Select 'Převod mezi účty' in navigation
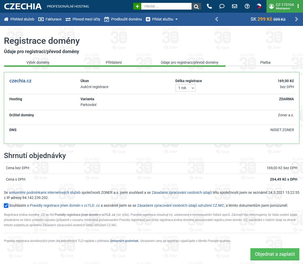The height and width of the screenshot is (264, 303). click(83, 19)
